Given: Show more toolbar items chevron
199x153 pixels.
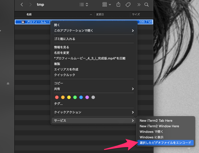Looking at the screenshot, I should tap(139, 5).
